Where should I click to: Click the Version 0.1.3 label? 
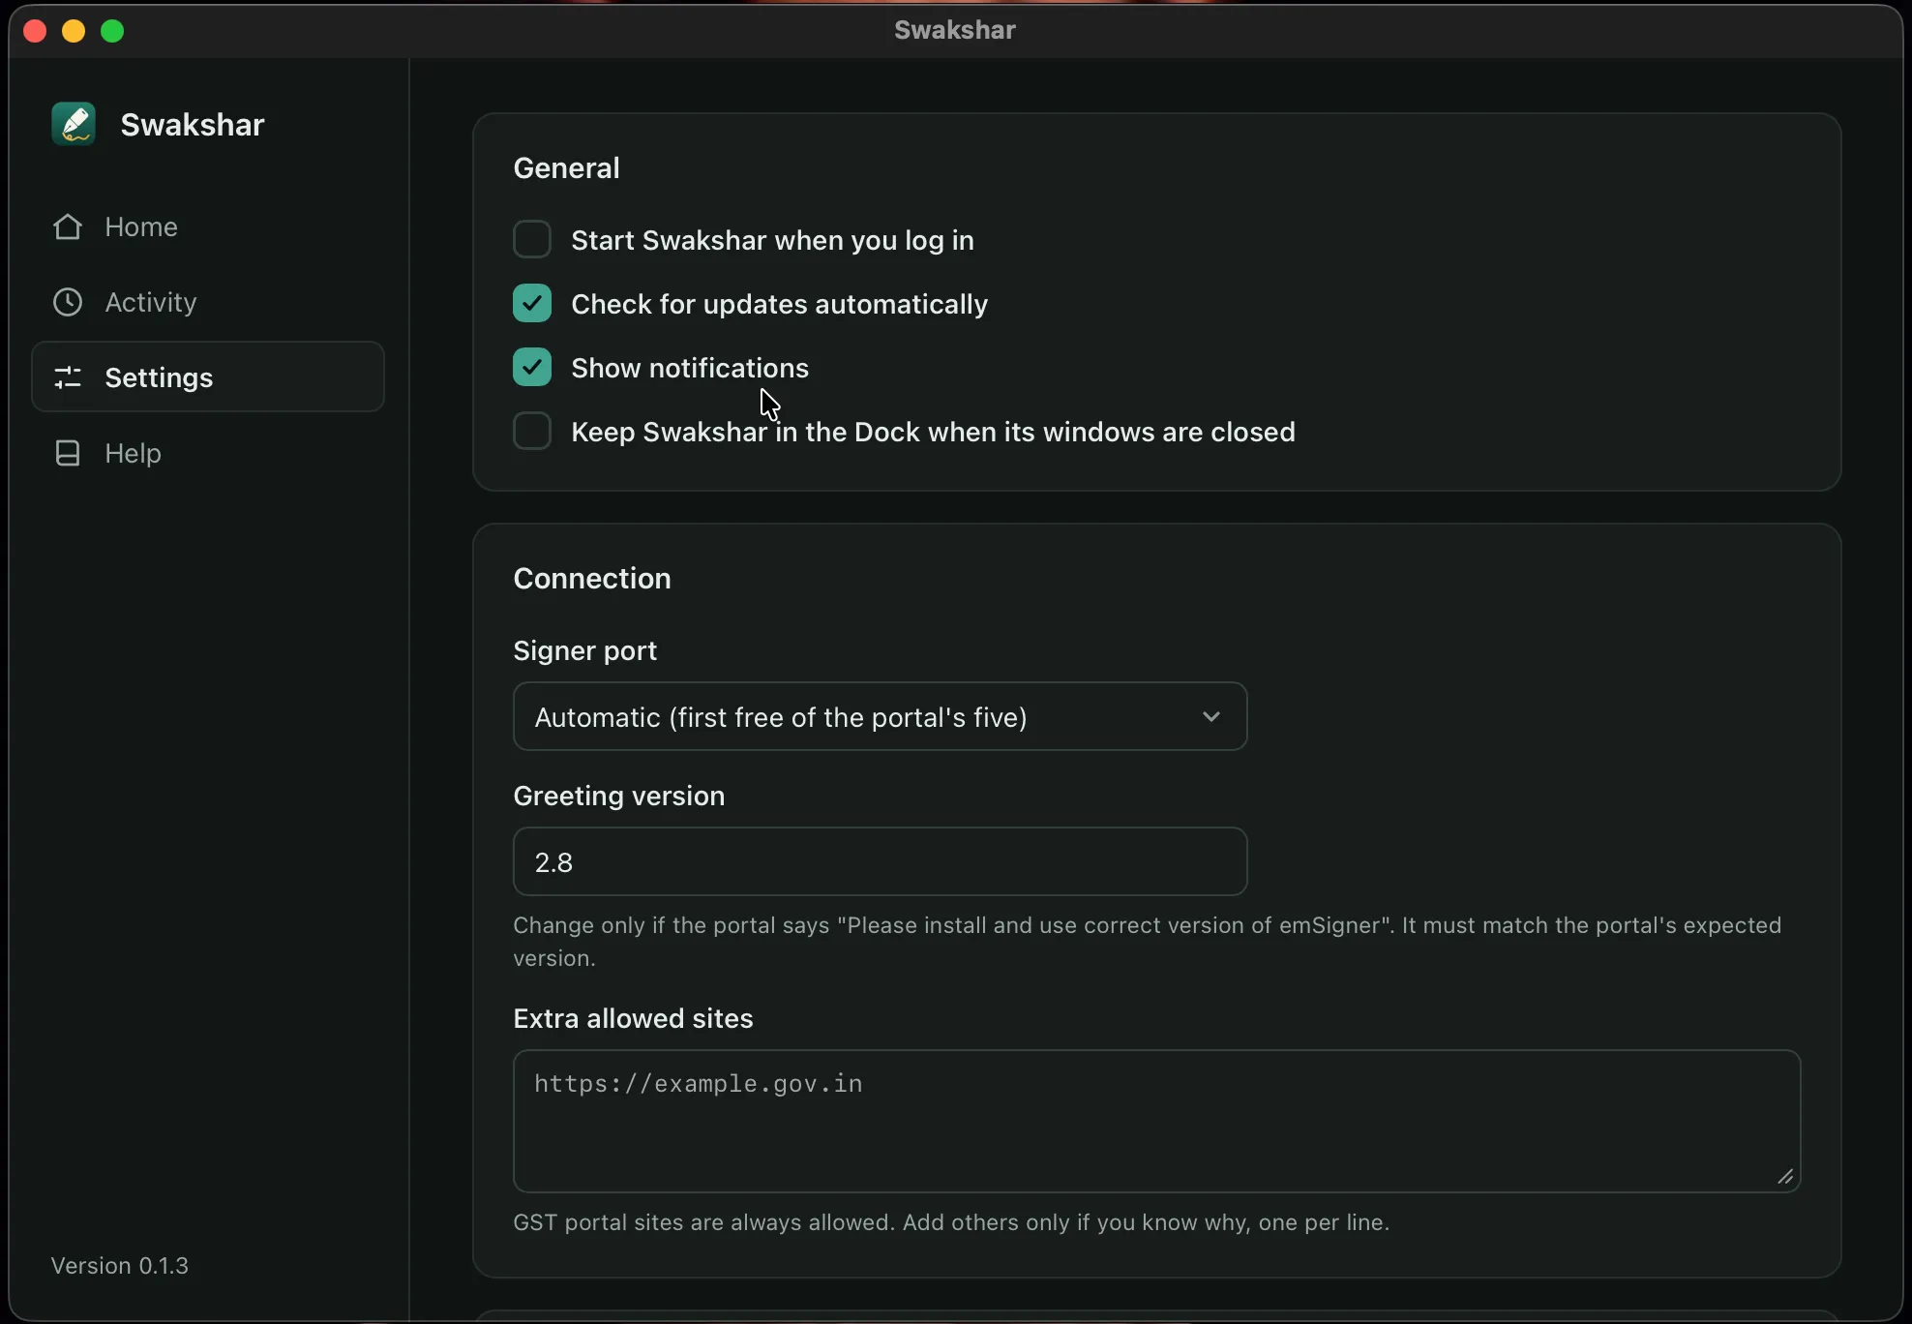[120, 1266]
